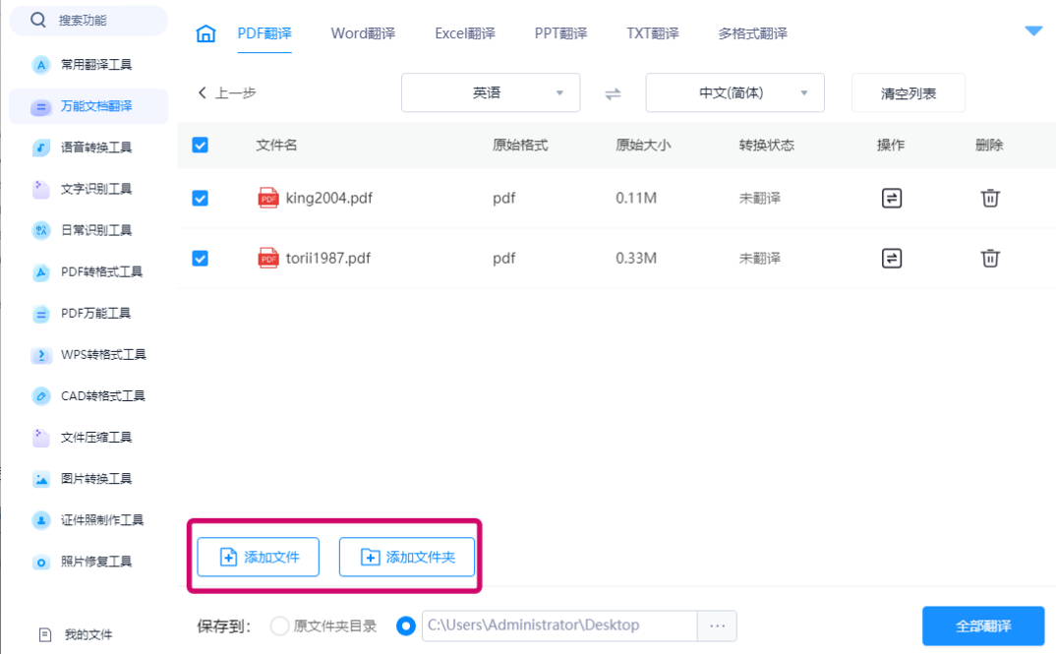Swap source and target languages

click(613, 93)
